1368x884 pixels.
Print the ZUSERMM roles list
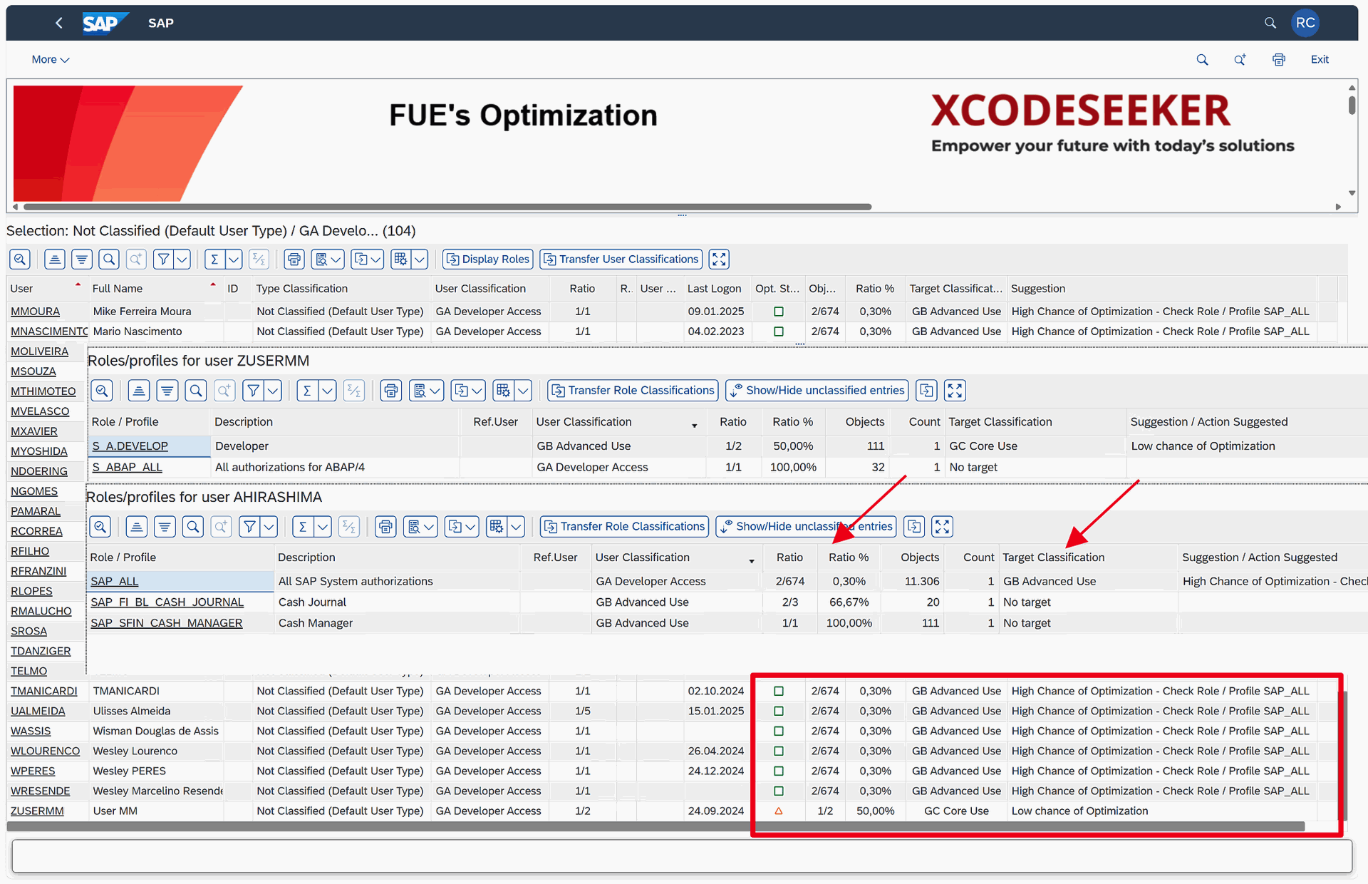[x=391, y=391]
